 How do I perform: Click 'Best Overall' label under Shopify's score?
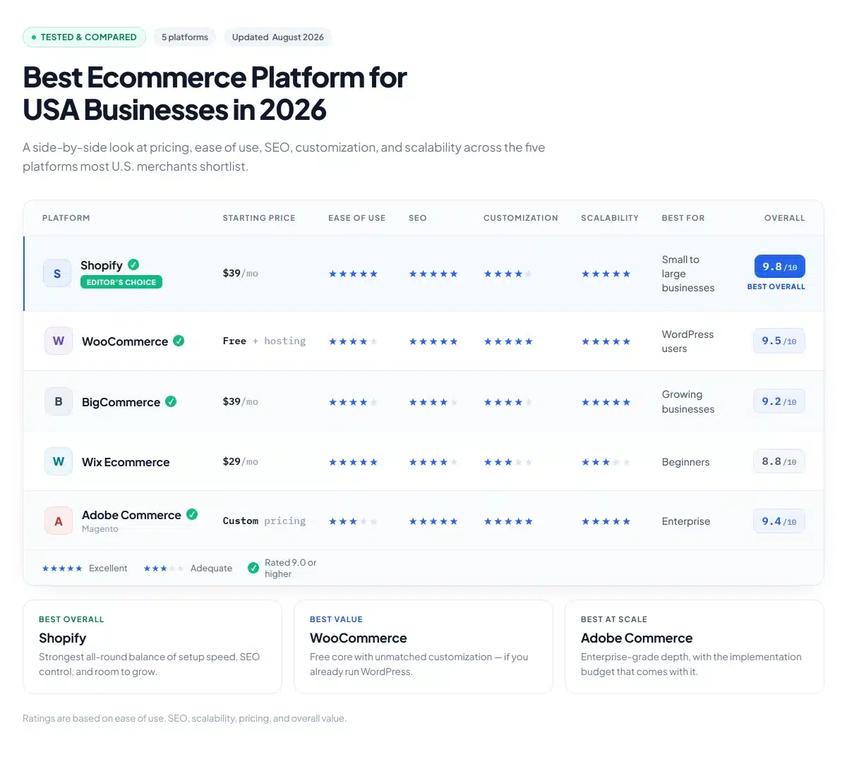tap(776, 286)
